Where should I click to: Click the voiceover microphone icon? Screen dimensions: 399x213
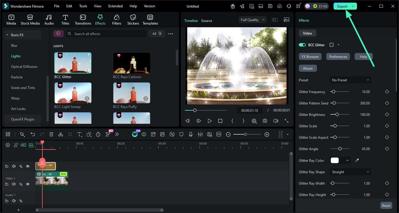pyautogui.click(x=191, y=134)
